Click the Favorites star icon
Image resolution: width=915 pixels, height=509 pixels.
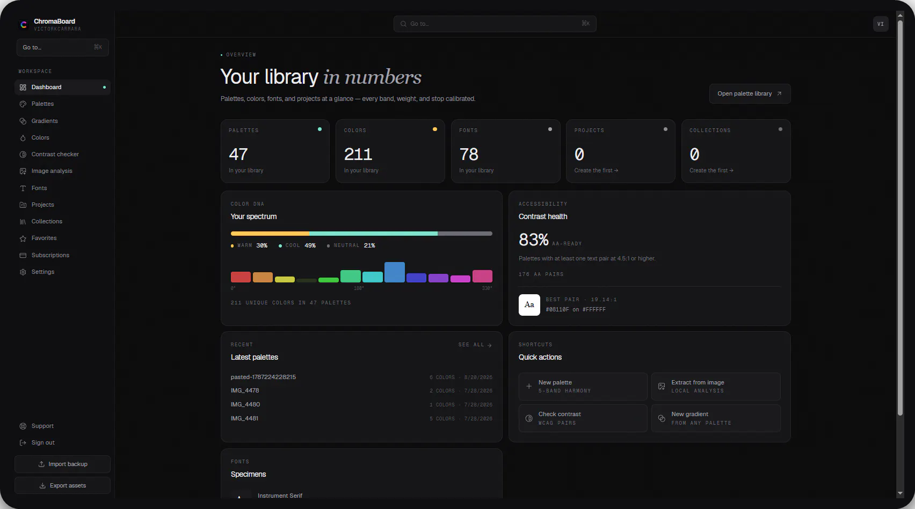tap(23, 238)
